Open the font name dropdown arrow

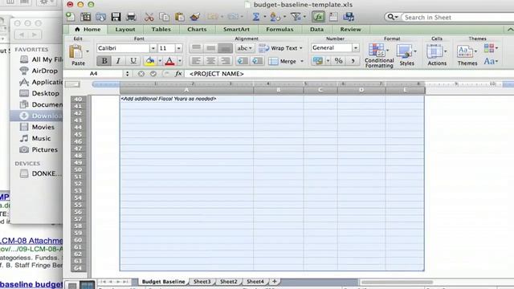pos(153,48)
